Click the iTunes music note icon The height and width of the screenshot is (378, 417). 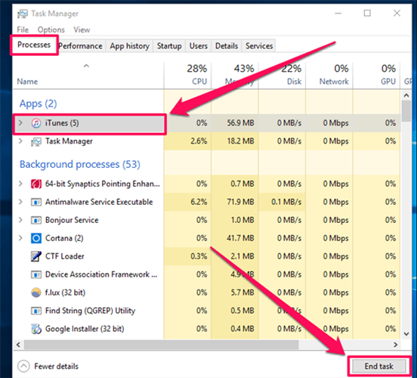(x=36, y=123)
